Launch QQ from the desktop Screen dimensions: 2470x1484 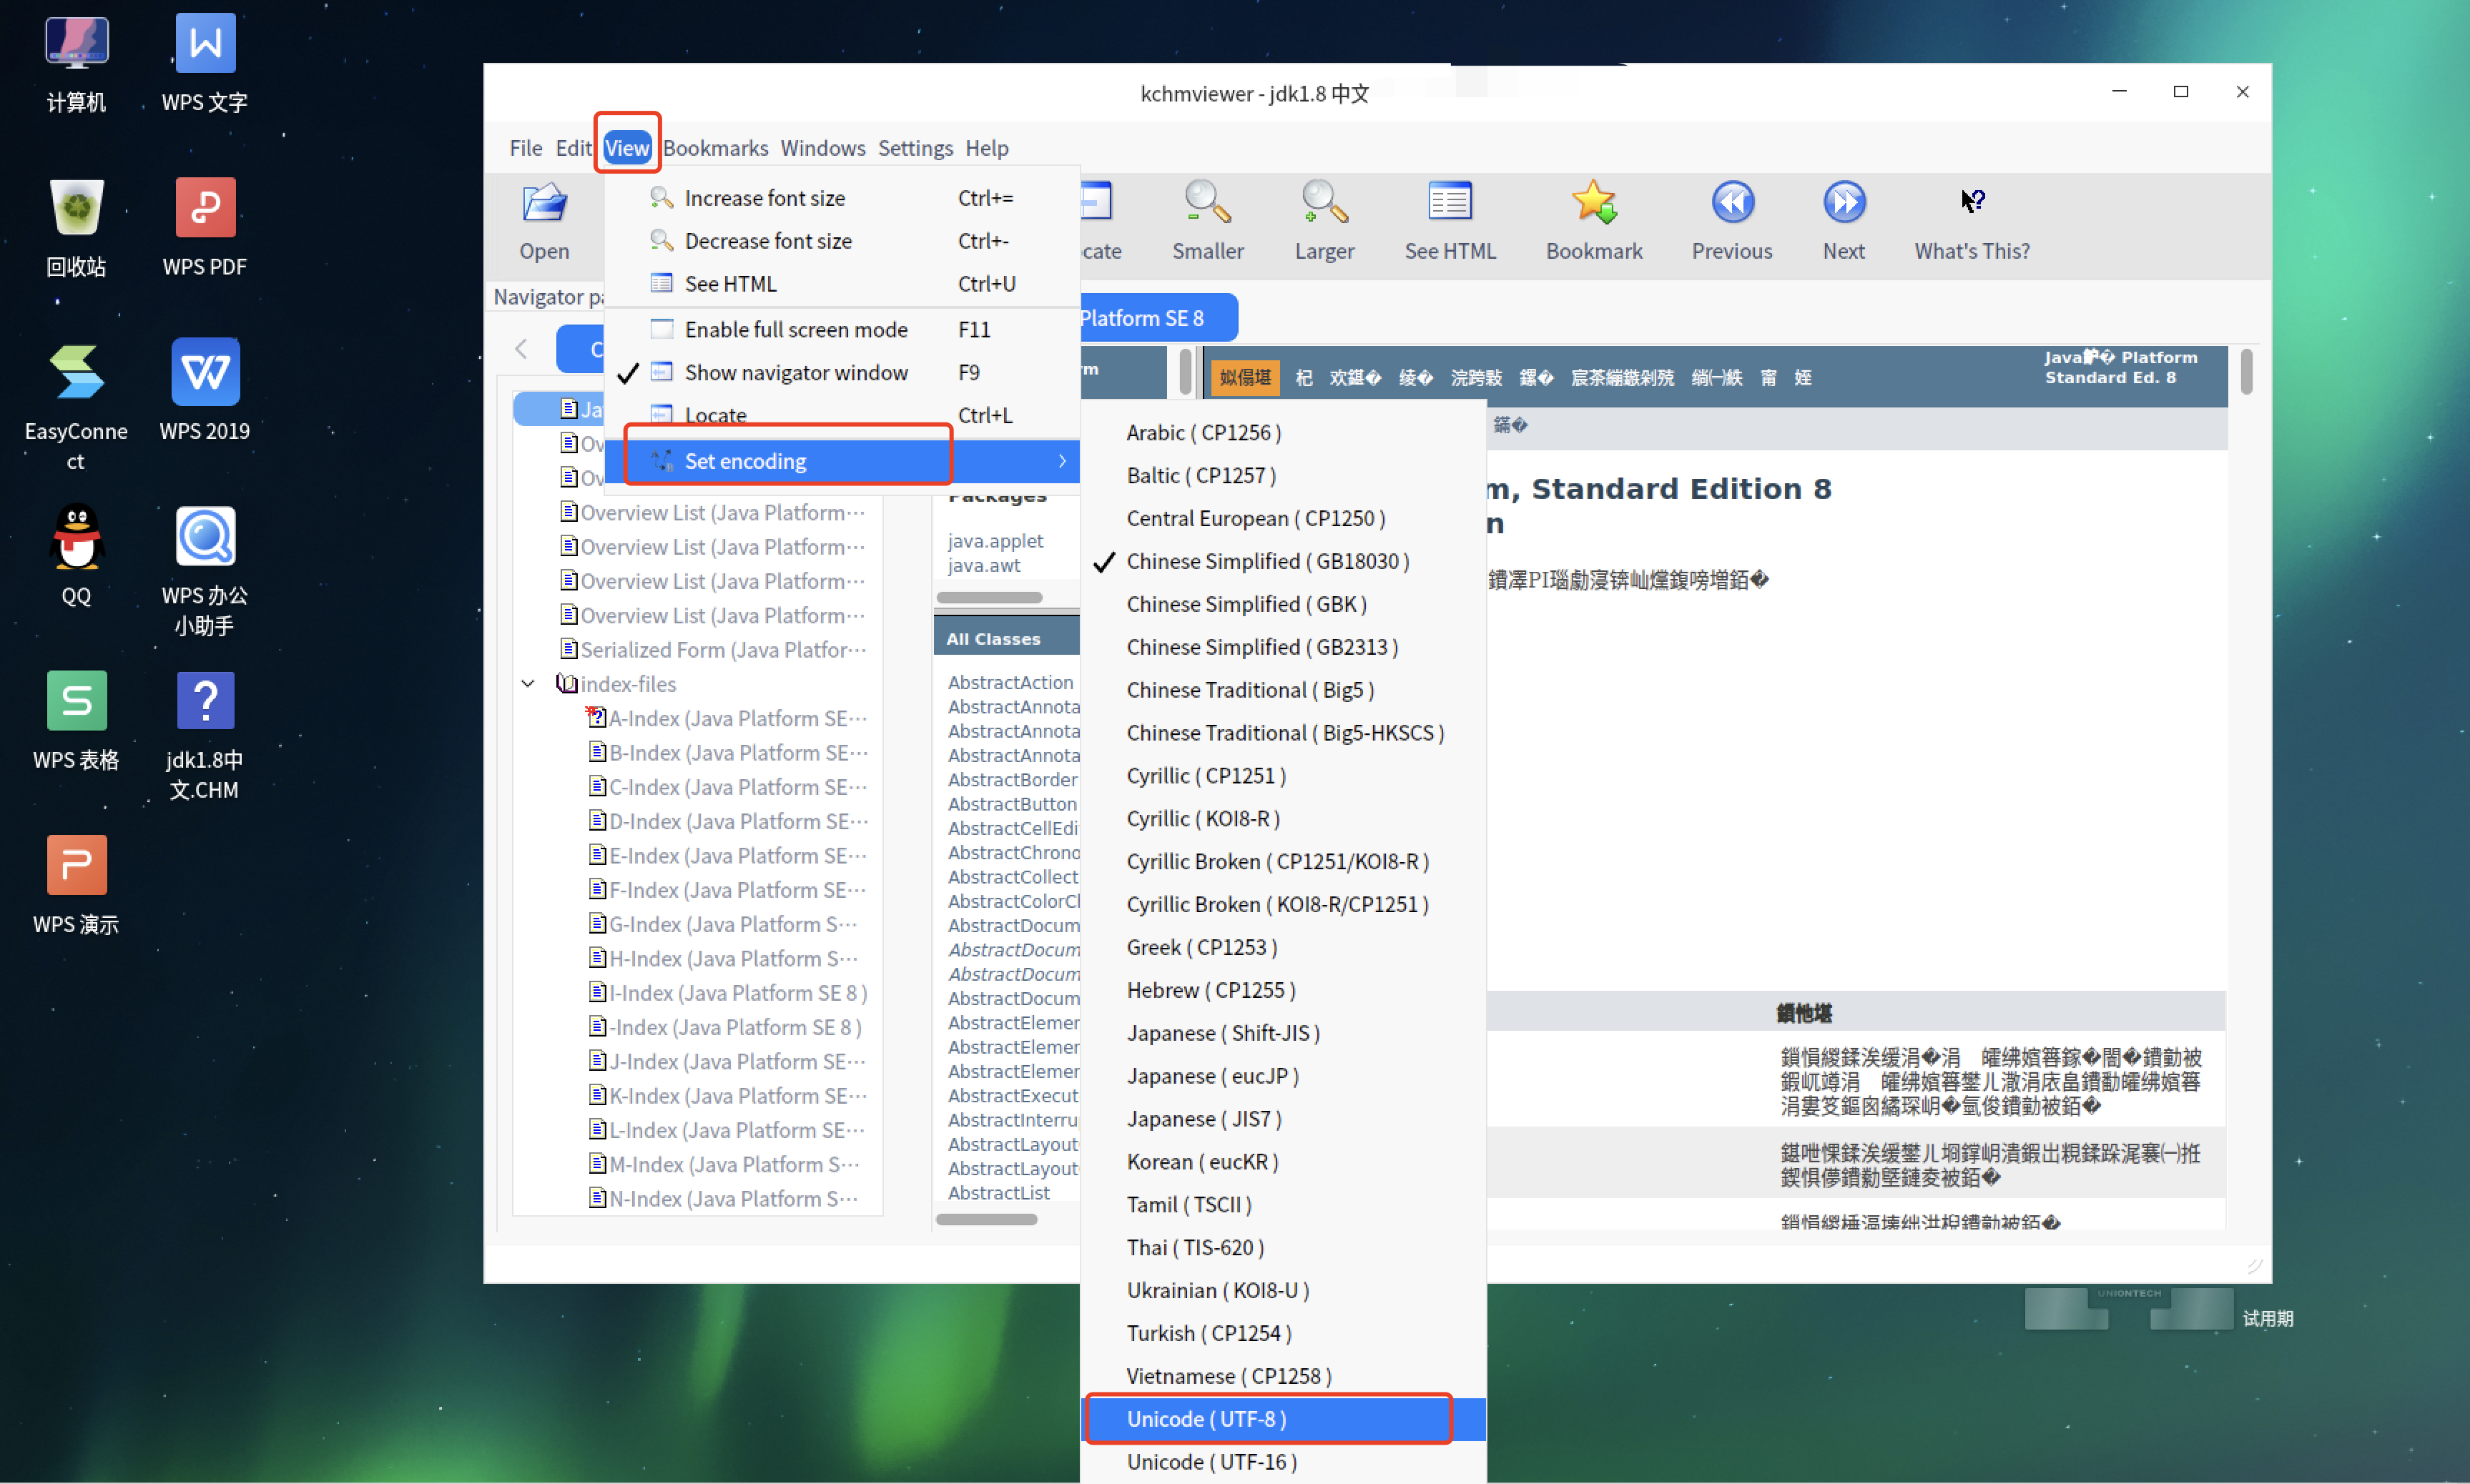76,537
